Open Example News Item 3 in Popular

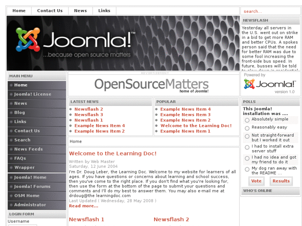pyautogui.click(x=185, y=114)
